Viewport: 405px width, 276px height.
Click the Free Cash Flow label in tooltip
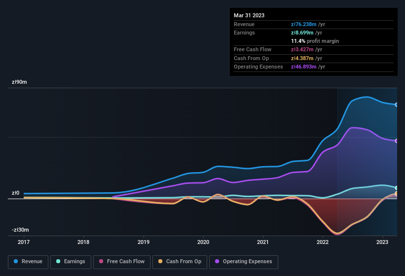pyautogui.click(x=253, y=49)
